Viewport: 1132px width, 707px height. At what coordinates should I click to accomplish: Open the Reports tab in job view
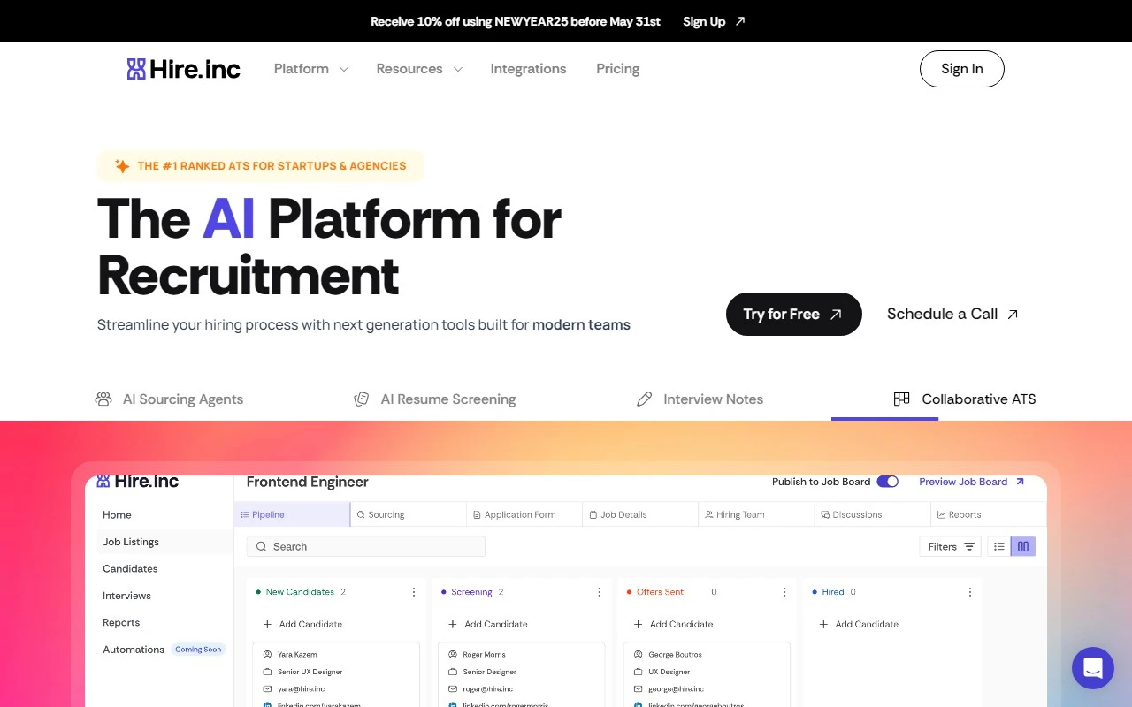[x=988, y=514]
